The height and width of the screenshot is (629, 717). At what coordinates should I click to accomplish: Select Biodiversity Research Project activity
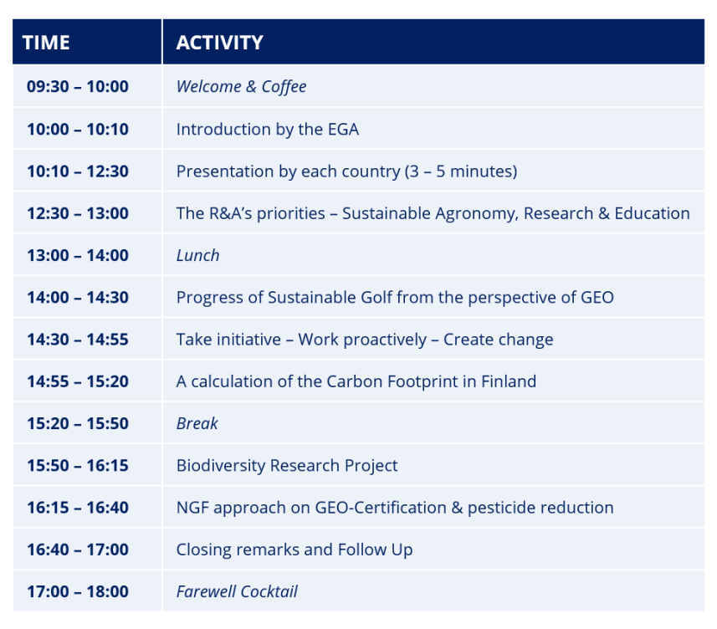pos(287,466)
